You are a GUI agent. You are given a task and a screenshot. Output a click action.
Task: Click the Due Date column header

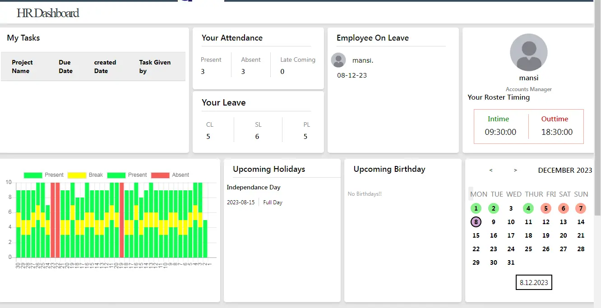65,67
